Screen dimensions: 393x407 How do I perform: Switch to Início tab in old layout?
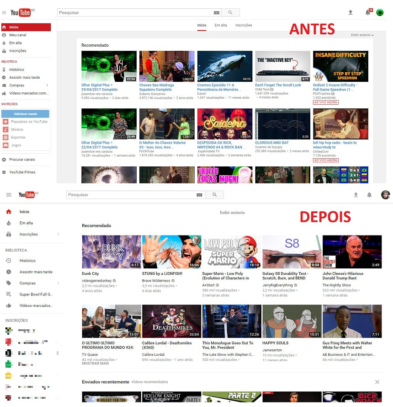coord(202,25)
